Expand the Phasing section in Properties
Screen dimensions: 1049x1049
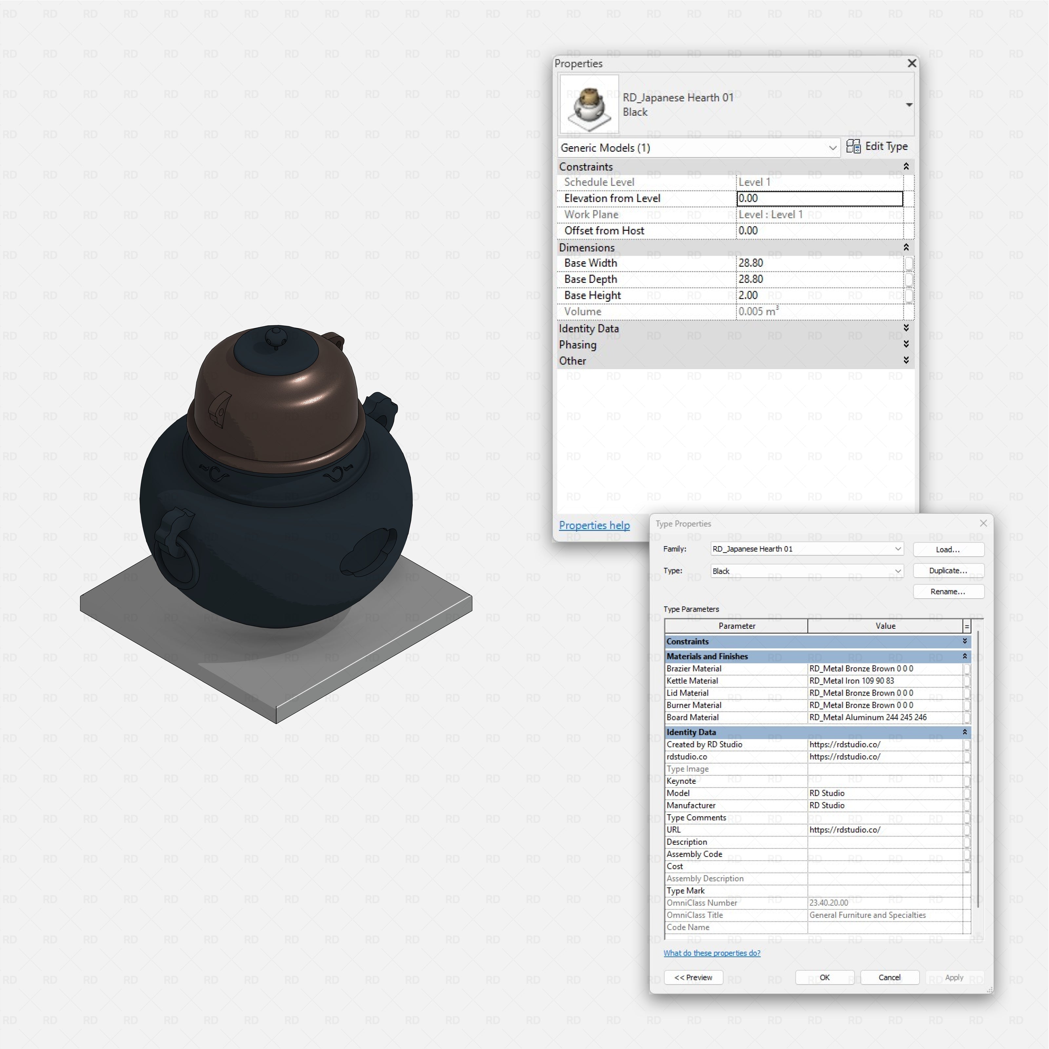point(906,344)
